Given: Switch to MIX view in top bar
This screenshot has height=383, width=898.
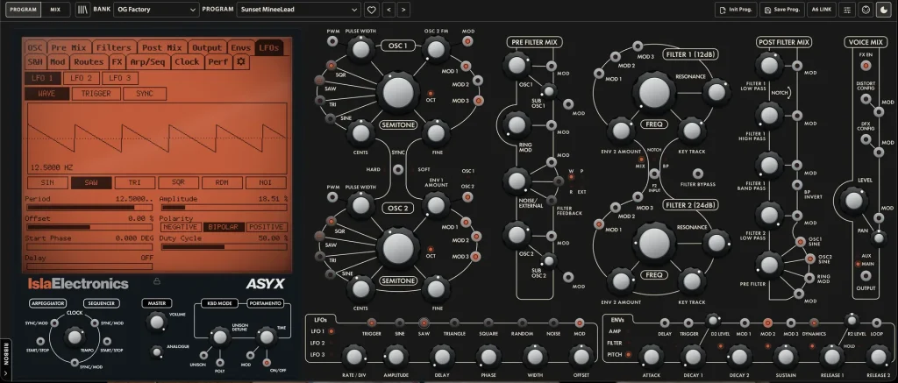Looking at the screenshot, I should pos(55,10).
